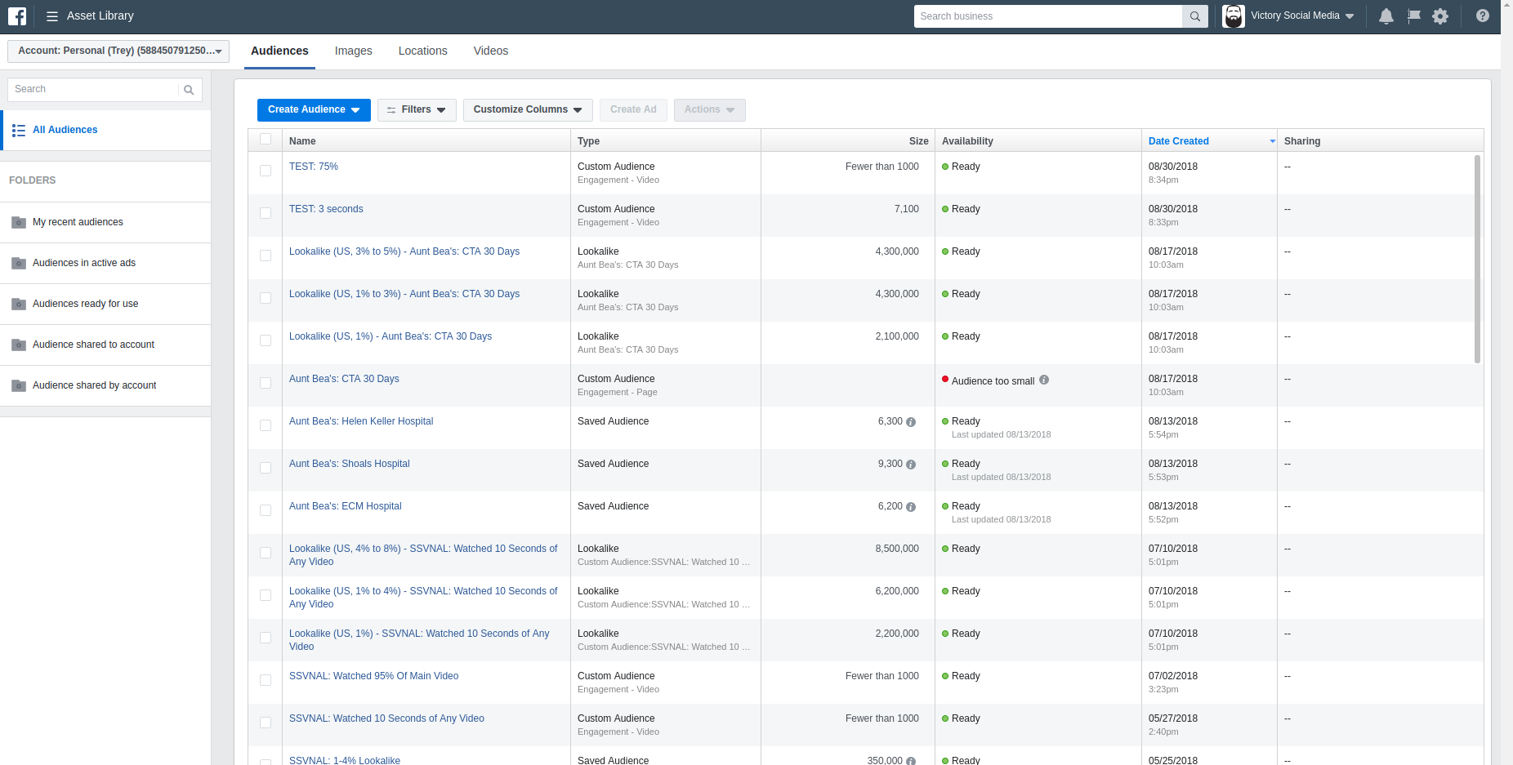Viewport: 1513px width, 765px height.
Task: Open settings with the gear icon
Action: coord(1440,16)
